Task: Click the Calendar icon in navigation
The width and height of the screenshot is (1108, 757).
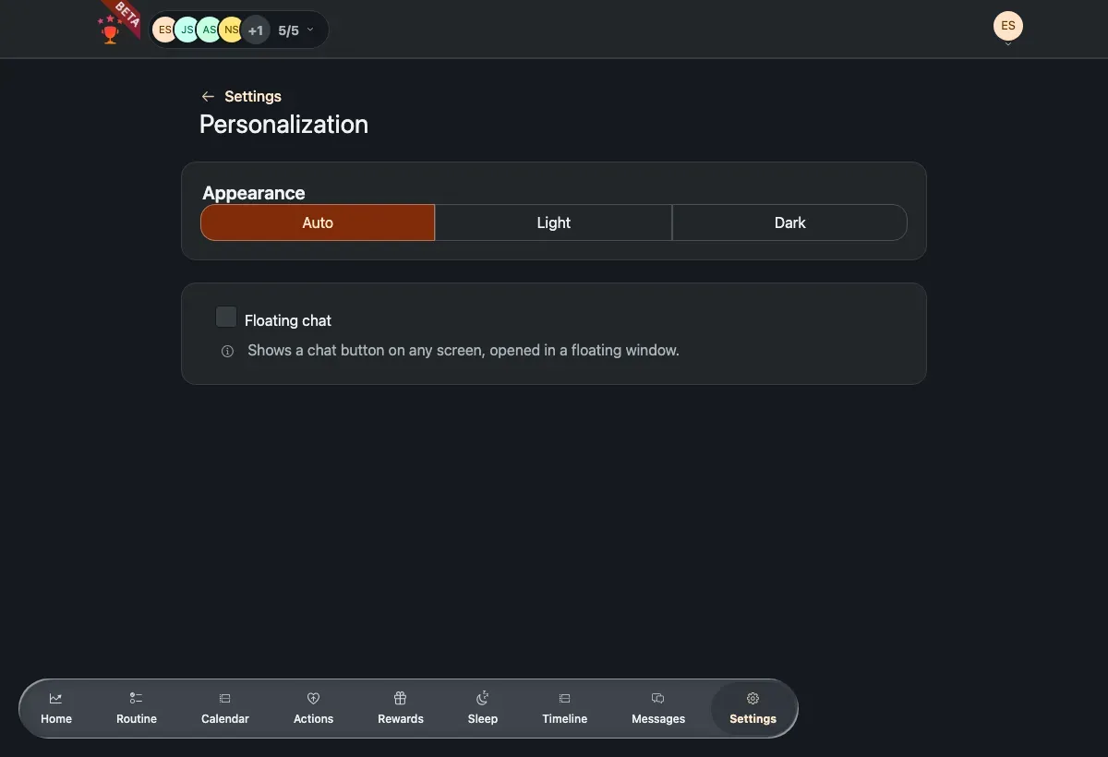Action: point(225,699)
